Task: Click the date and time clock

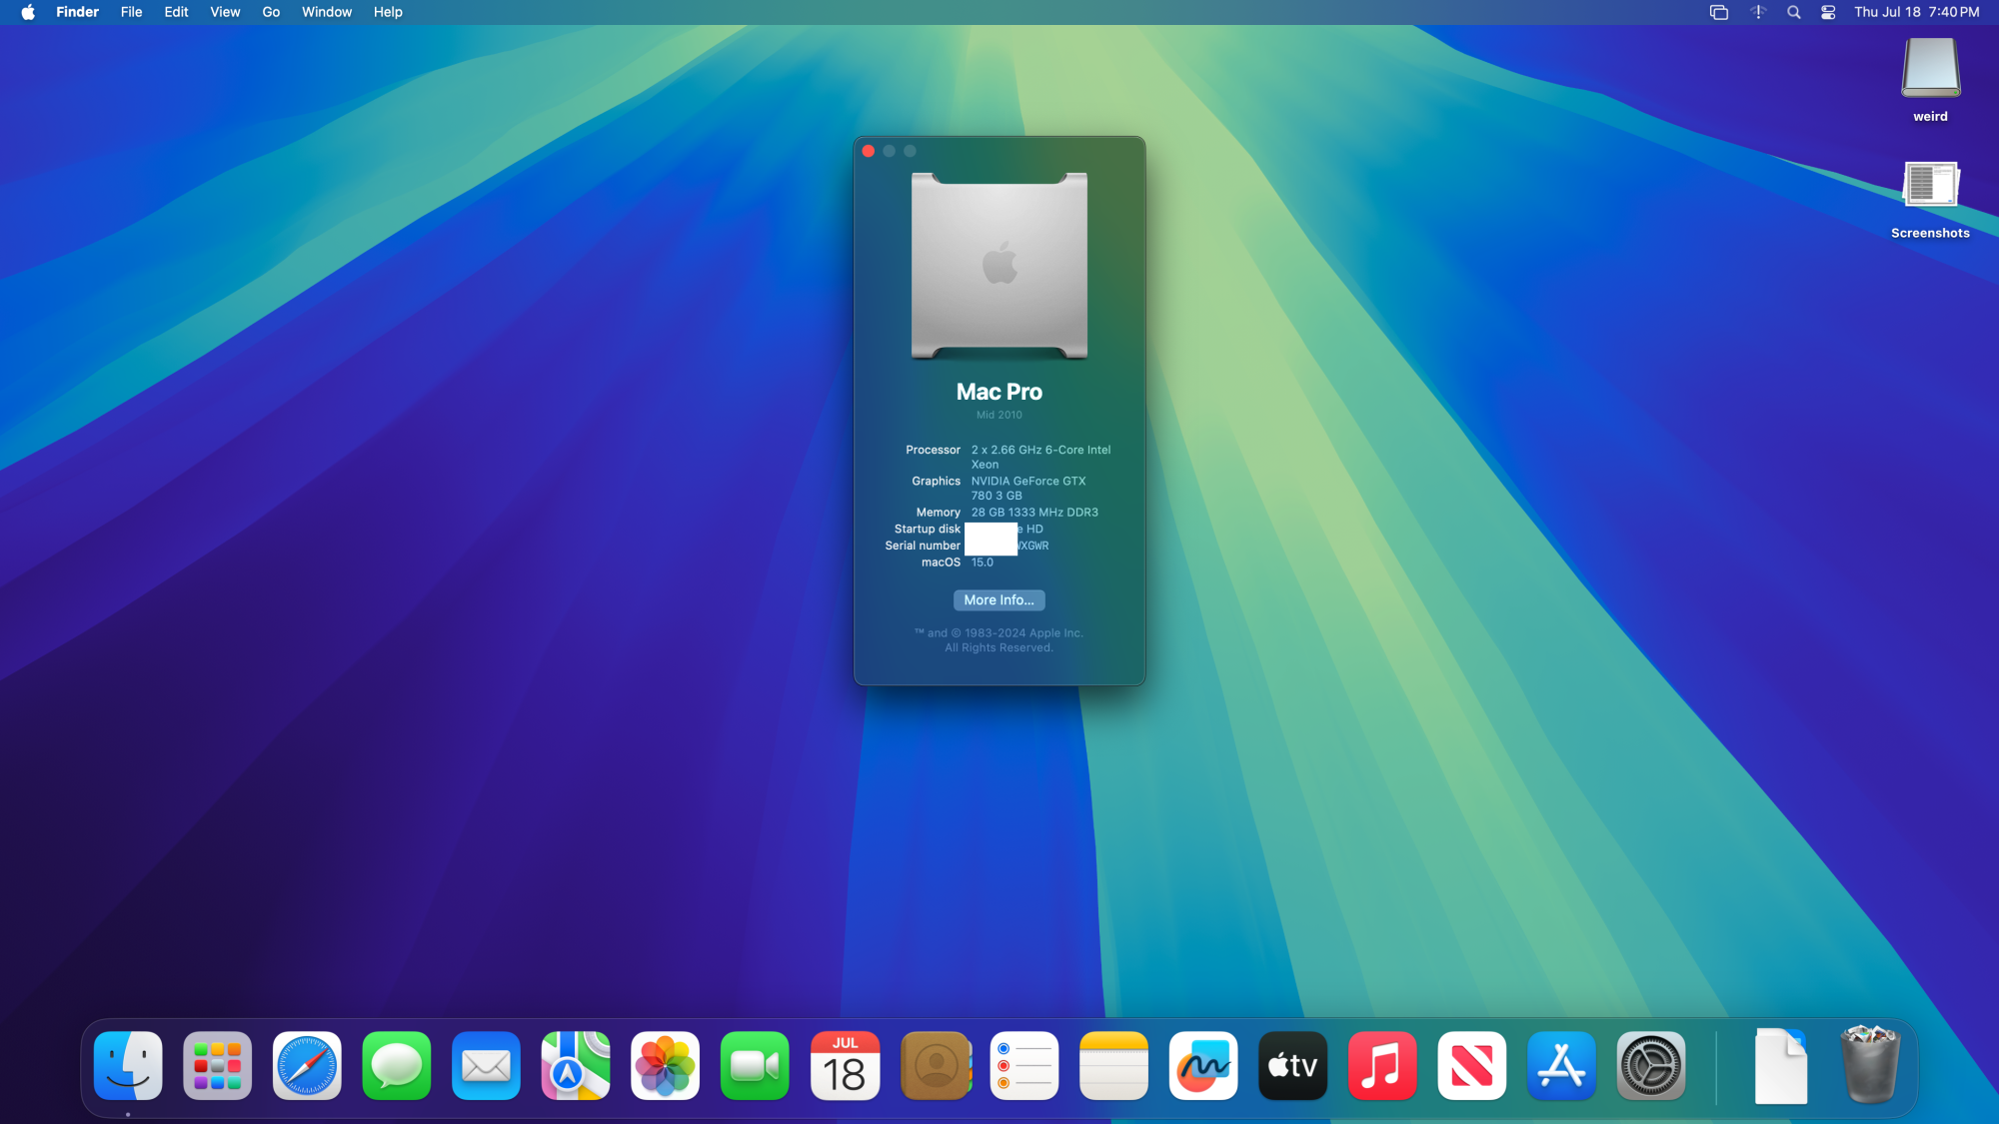Action: [1916, 12]
